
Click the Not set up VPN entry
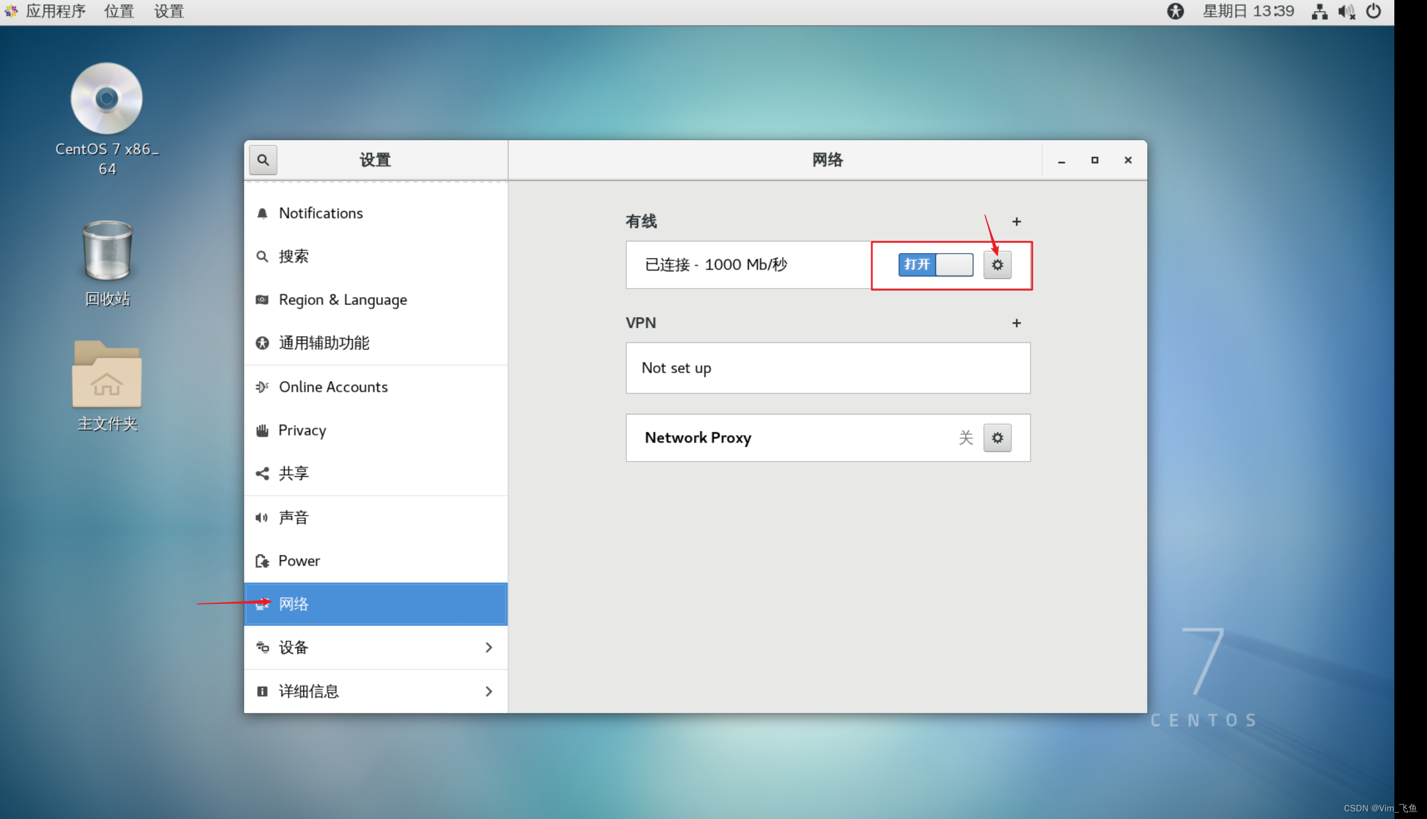(x=828, y=368)
